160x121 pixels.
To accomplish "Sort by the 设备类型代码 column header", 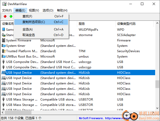I will [x=134, y=24].
